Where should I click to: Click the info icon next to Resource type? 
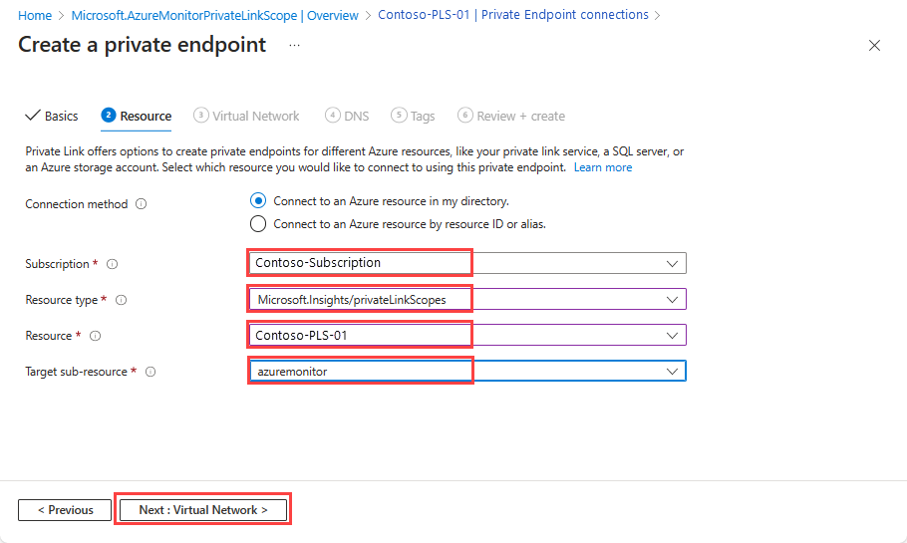pos(121,300)
